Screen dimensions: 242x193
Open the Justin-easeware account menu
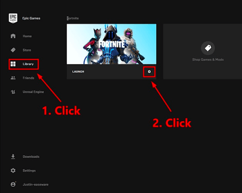[x=35, y=184]
